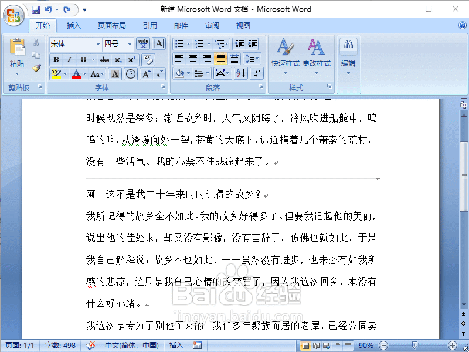Open the line spacing dropdown
Viewport: 469px width, 352px height.
(x=252, y=58)
